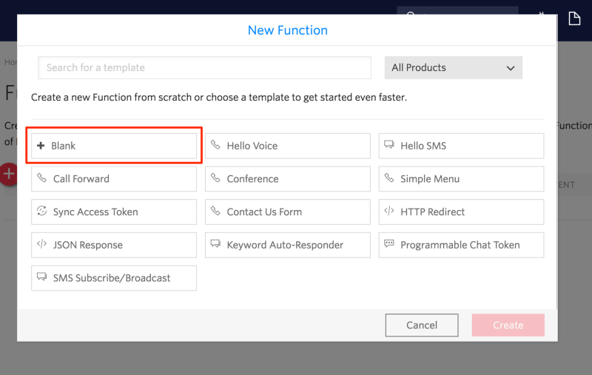This screenshot has height=375, width=592.
Task: Click the Programmable Chat Token icon
Action: click(389, 244)
